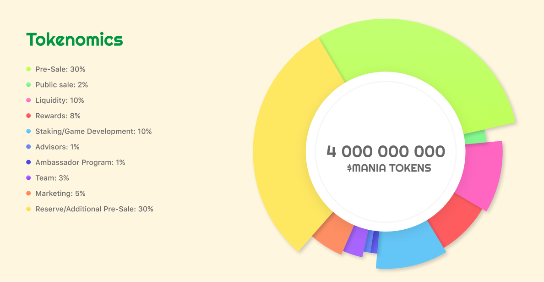This screenshot has width=544, height=282.
Task: Click the Reserve/Additional Pre-Sale yellow legend dot
Action: point(28,209)
